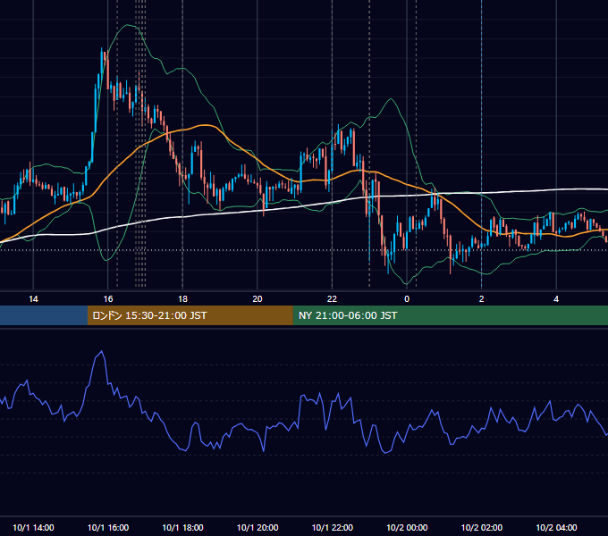Click the oscillator peak near 16:00
608x536 pixels.
(x=102, y=351)
